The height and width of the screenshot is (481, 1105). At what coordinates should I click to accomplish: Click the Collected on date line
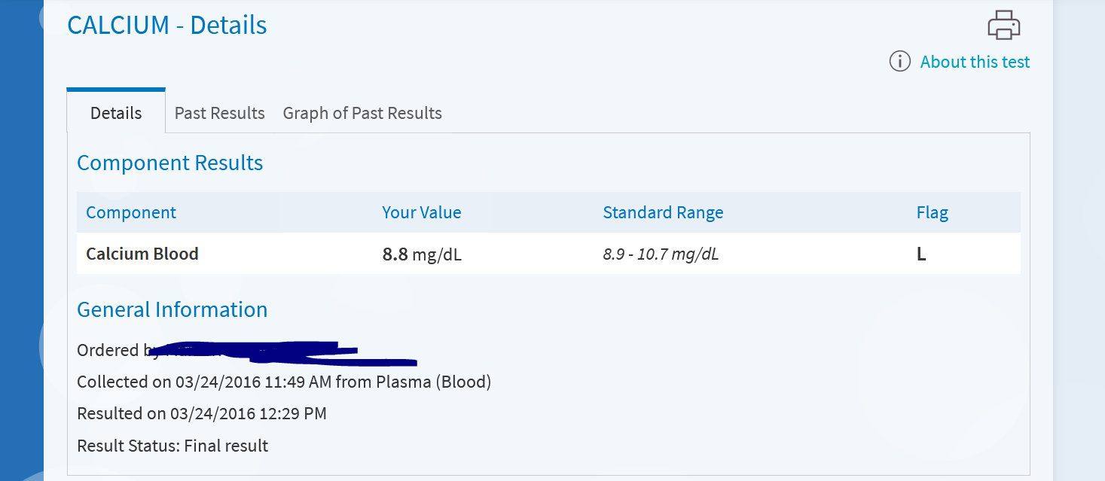pos(284,382)
